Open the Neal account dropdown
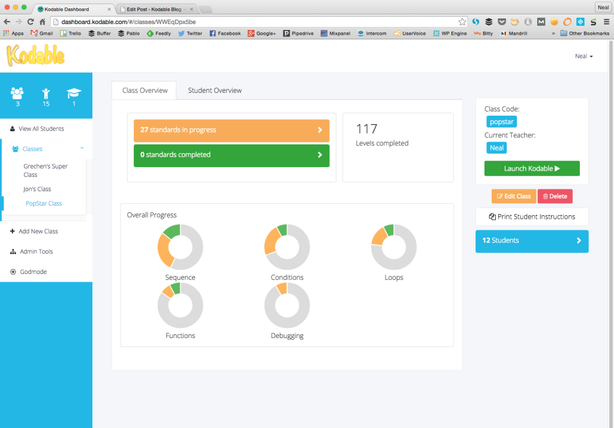This screenshot has width=614, height=428. tap(583, 56)
